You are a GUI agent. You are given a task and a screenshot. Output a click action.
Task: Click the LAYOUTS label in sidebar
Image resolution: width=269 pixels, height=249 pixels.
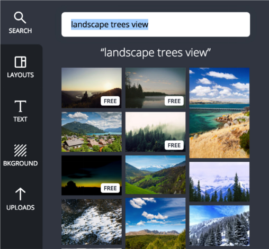20,75
